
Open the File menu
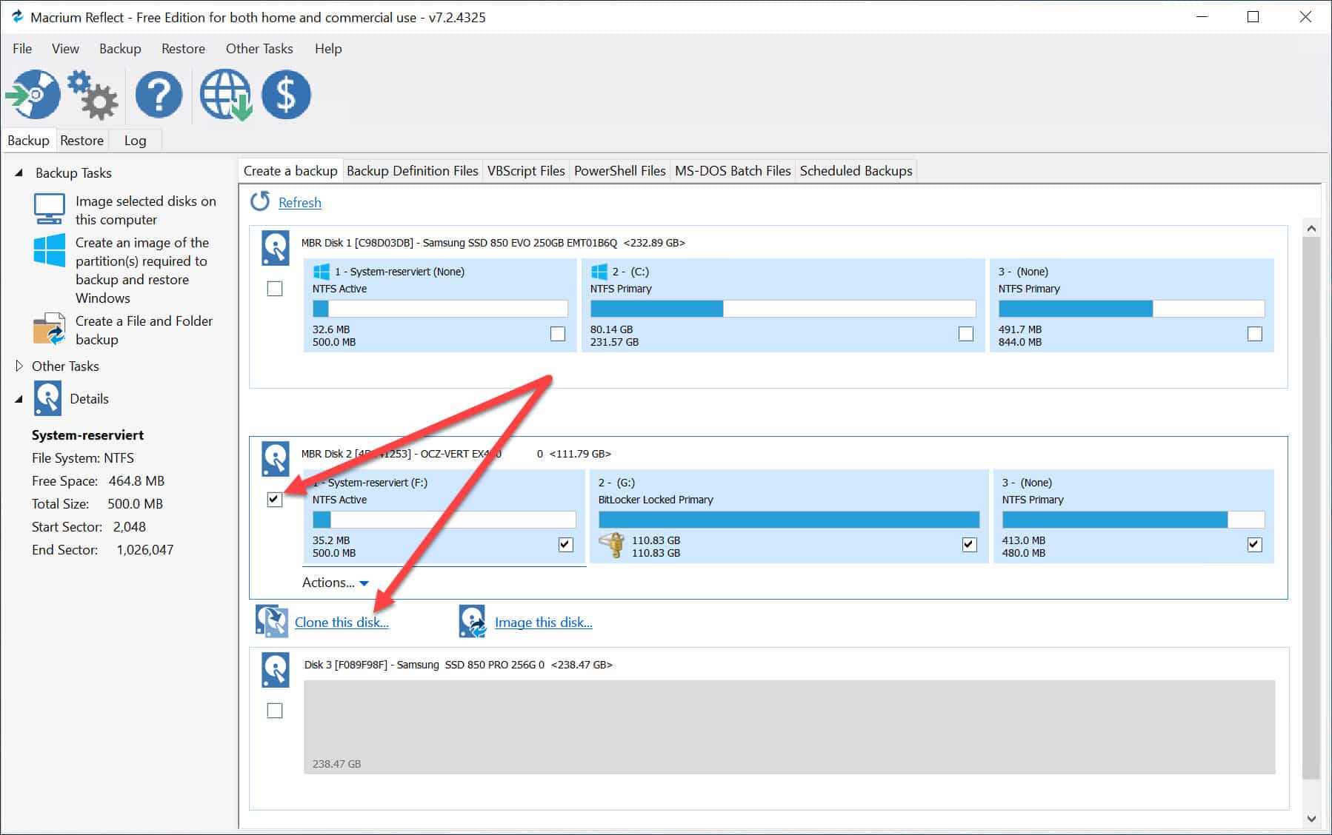22,49
